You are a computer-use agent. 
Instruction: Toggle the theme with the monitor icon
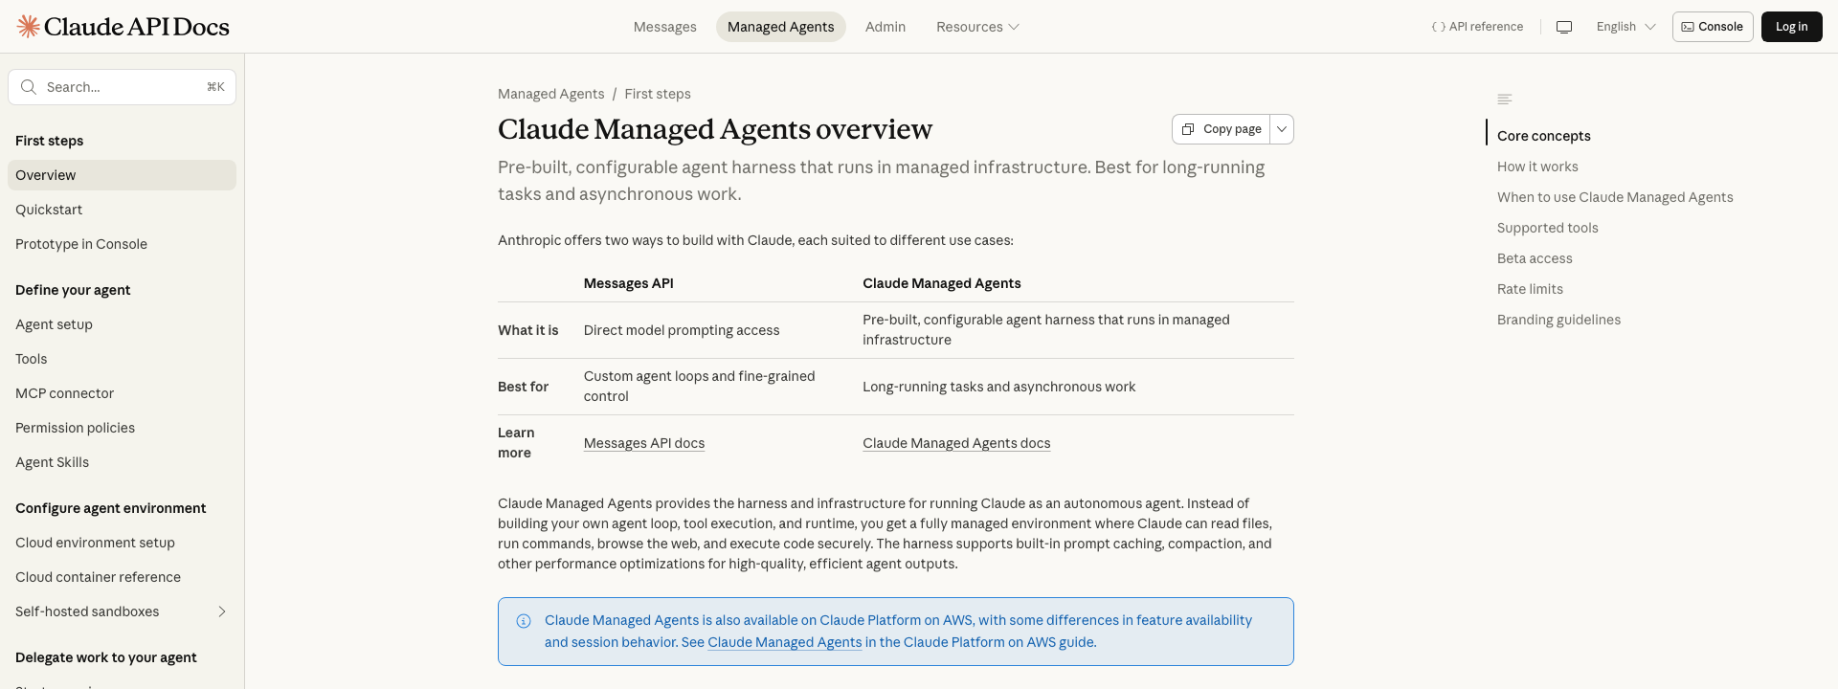[x=1564, y=27]
